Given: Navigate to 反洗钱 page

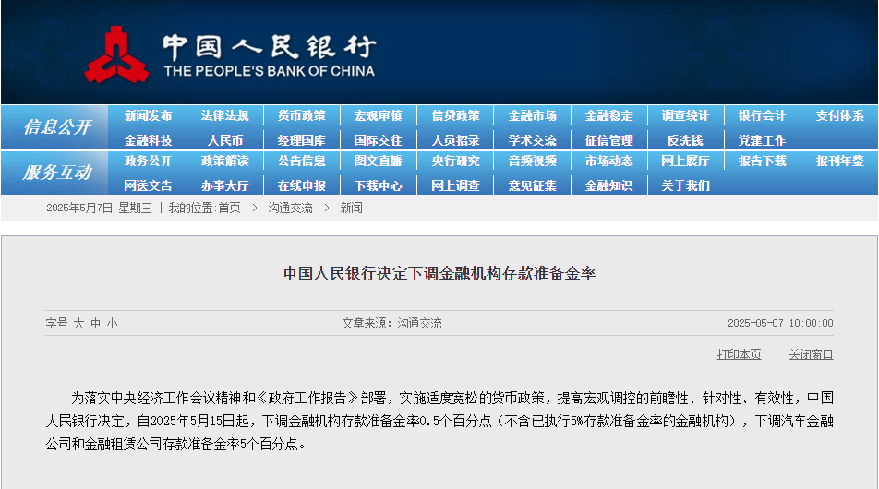Looking at the screenshot, I should click(685, 140).
